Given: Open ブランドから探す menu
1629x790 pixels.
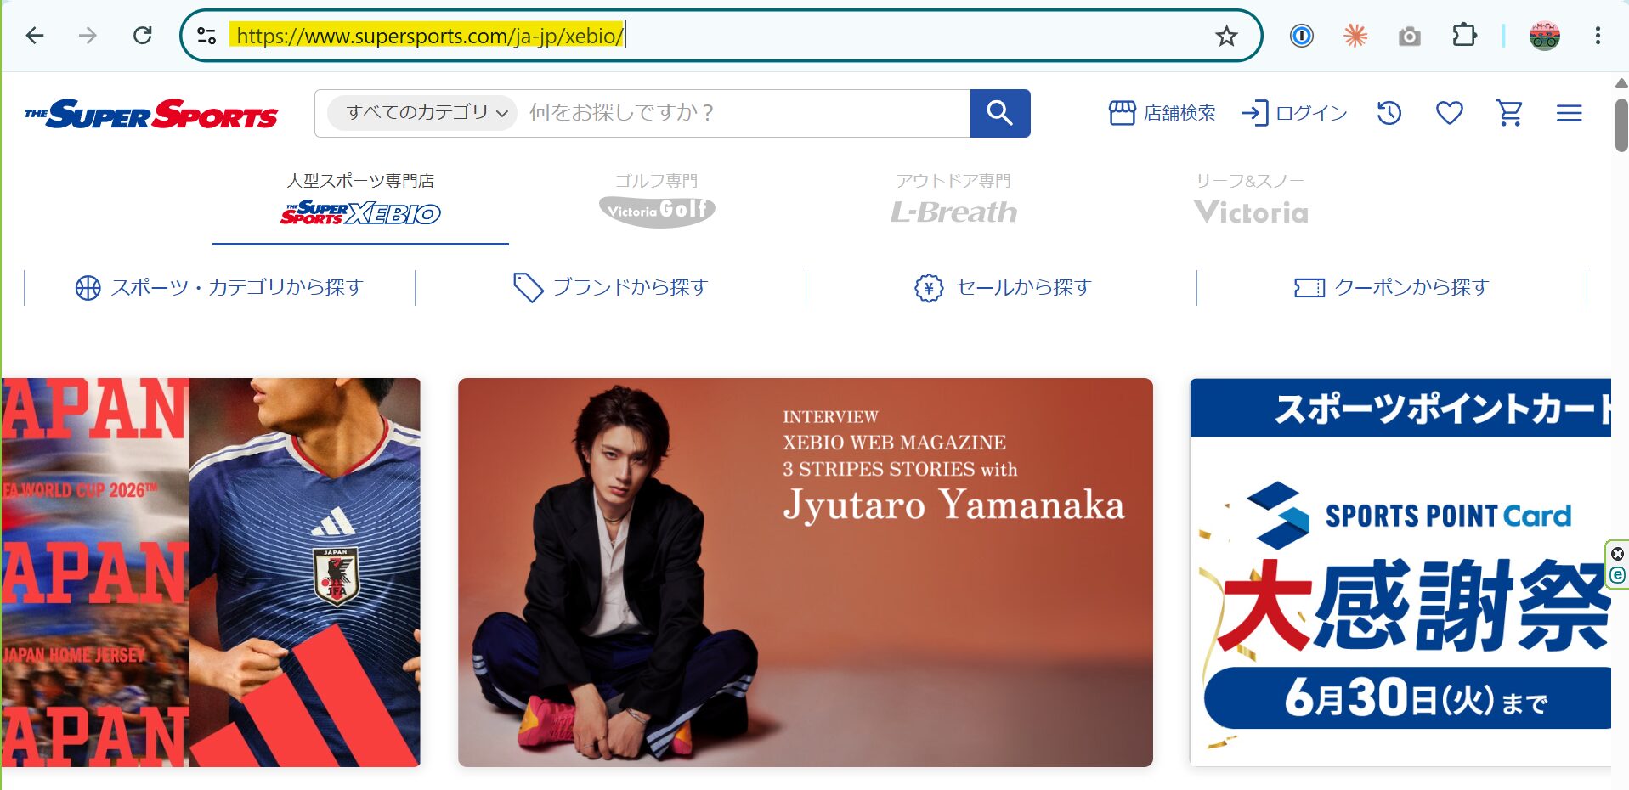Looking at the screenshot, I should pyautogui.click(x=610, y=288).
